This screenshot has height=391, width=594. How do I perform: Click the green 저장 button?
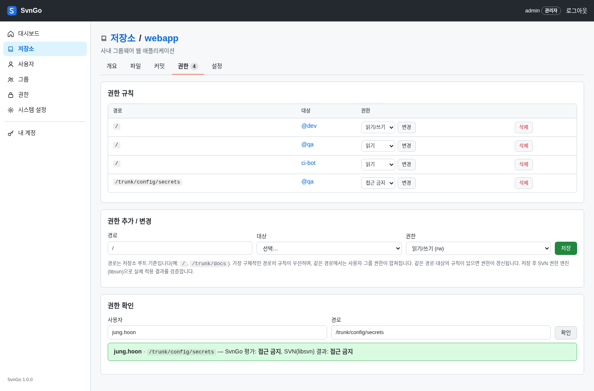[x=566, y=248]
